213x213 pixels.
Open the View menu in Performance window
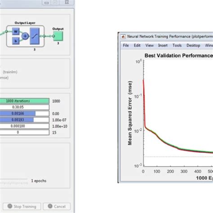pos(150,45)
